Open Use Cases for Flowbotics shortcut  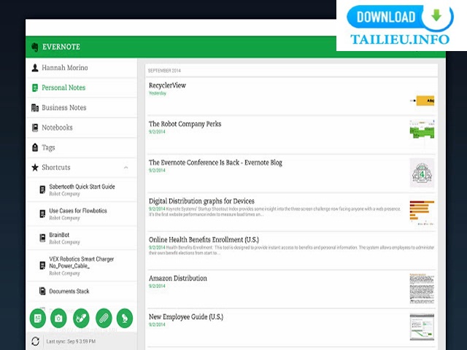[x=82, y=214]
